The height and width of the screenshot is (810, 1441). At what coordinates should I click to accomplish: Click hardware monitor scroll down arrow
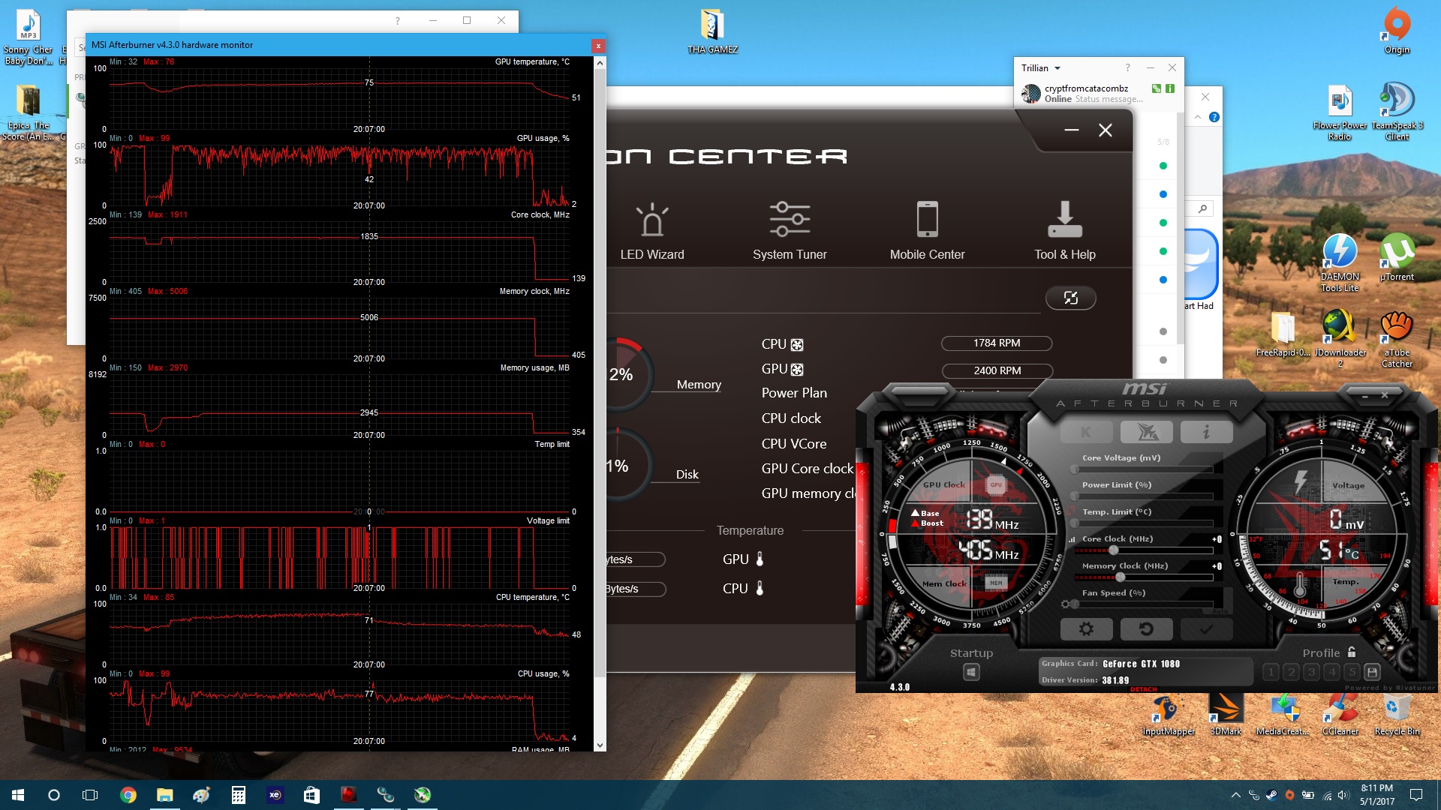point(600,745)
